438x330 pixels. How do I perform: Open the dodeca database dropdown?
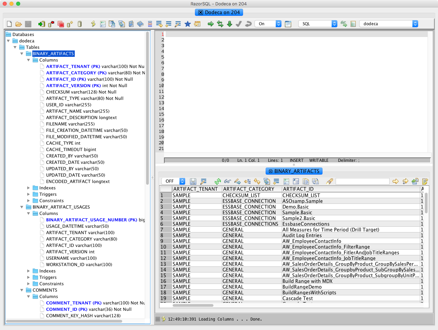pyautogui.click(x=389, y=24)
